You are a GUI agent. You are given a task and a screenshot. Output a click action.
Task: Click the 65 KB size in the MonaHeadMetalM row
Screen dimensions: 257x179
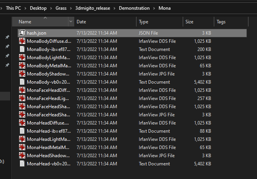(x=205, y=147)
